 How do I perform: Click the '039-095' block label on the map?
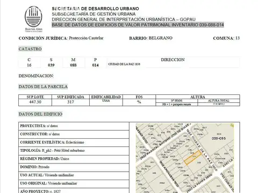point(219,138)
